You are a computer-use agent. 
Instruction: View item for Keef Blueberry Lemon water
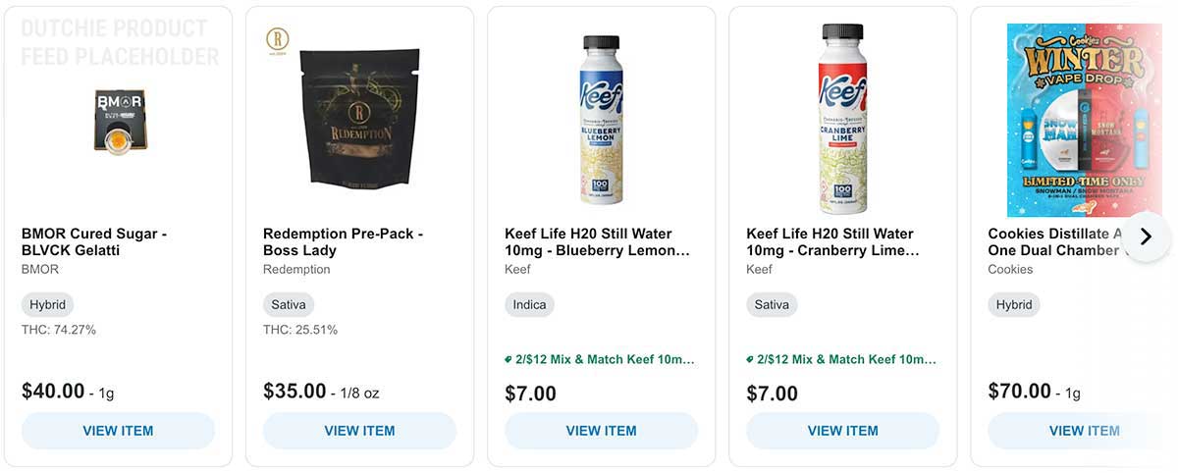click(x=601, y=431)
